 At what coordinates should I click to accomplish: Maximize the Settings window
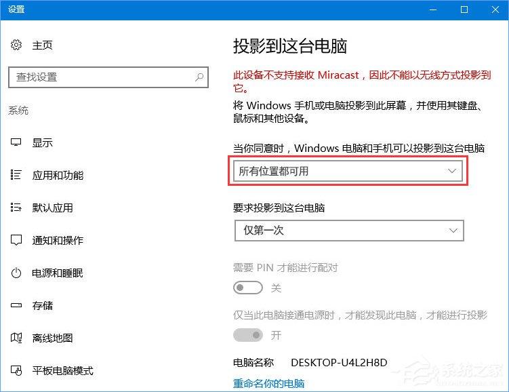click(464, 9)
